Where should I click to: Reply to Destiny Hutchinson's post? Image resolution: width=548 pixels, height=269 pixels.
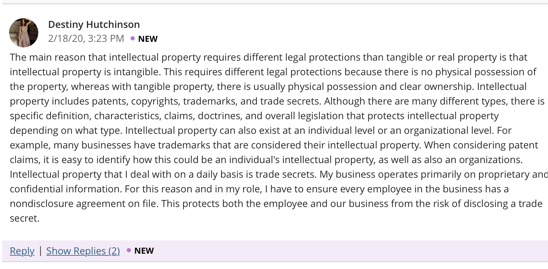point(22,251)
